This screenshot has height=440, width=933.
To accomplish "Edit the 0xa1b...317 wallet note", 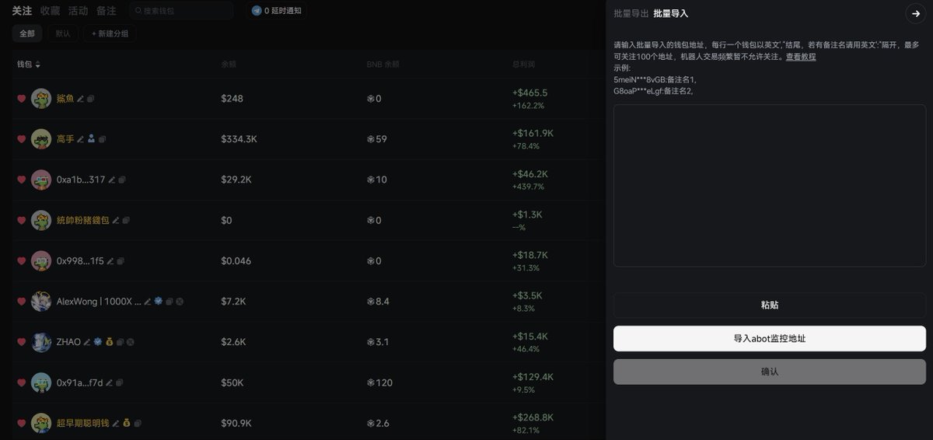I will 111,180.
